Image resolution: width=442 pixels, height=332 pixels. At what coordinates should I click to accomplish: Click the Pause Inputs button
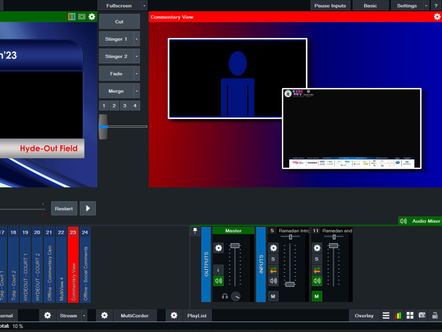point(330,6)
